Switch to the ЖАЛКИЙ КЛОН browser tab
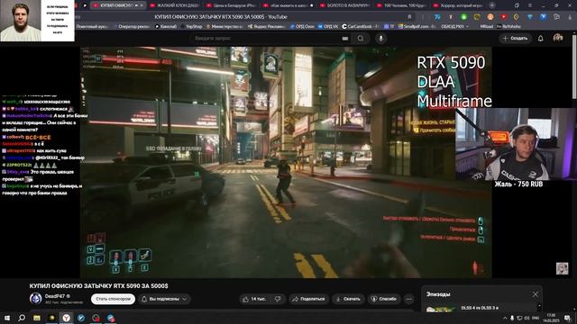577x324 pixels. click(x=175, y=5)
